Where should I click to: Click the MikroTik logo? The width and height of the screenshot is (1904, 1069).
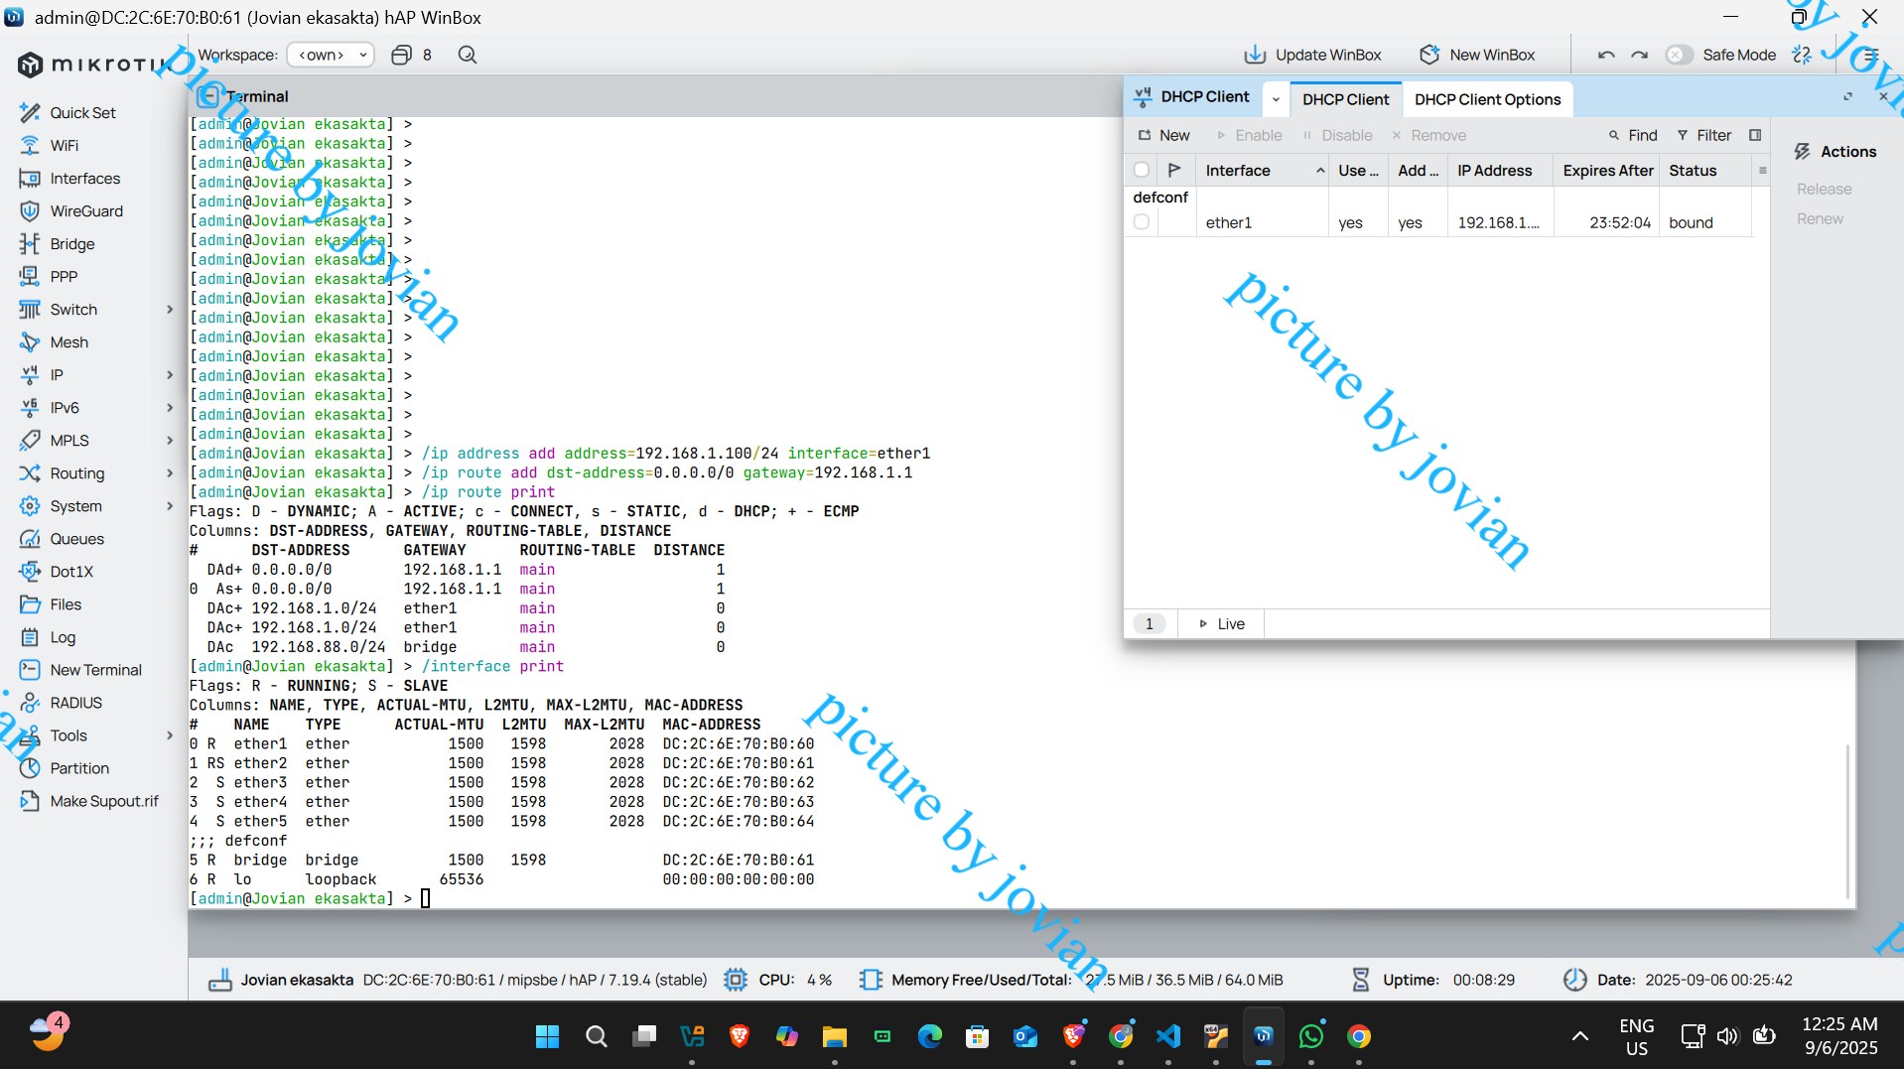pyautogui.click(x=94, y=65)
